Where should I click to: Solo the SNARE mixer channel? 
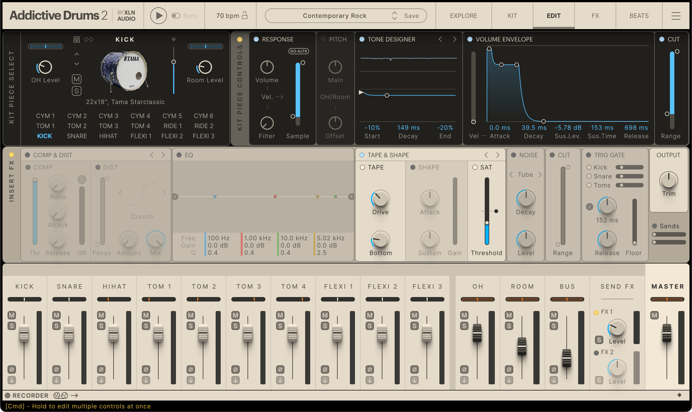click(57, 326)
